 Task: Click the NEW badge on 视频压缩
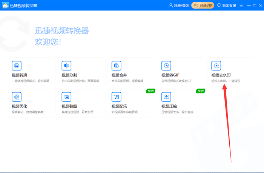click(200, 91)
